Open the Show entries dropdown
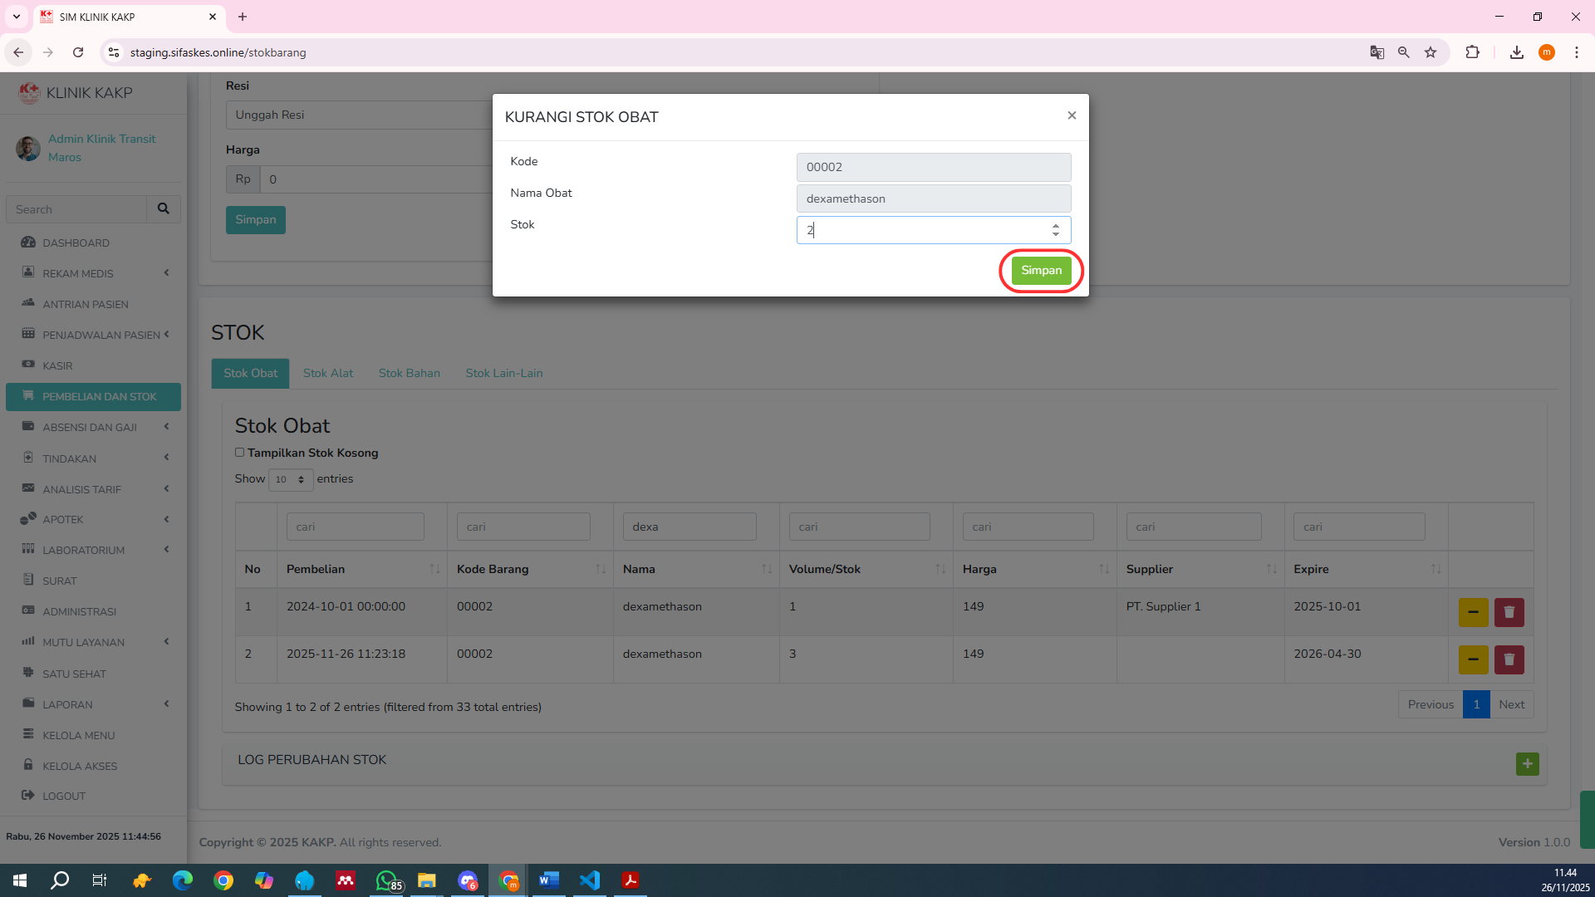This screenshot has height=897, width=1595. [291, 479]
